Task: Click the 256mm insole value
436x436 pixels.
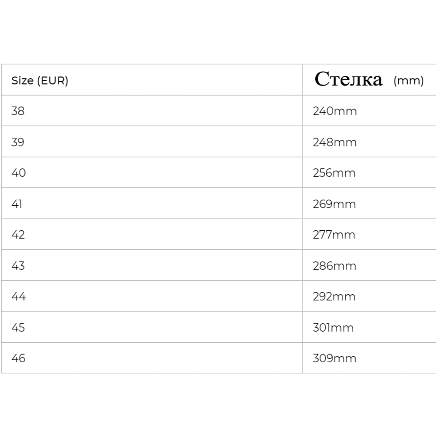Action: pos(334,173)
